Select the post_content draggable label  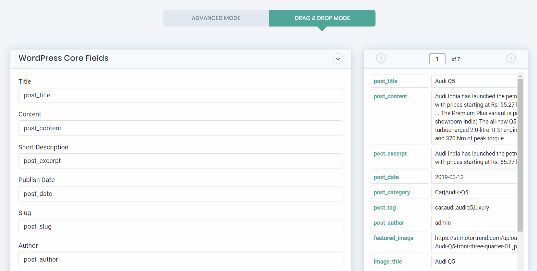[x=390, y=96]
